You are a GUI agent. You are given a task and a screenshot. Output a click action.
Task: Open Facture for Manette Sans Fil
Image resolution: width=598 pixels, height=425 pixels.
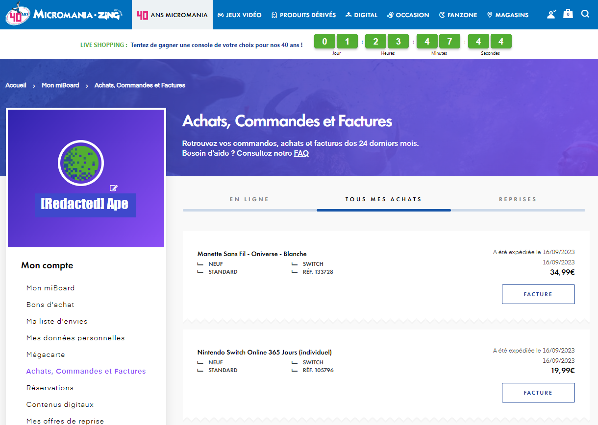tap(538, 294)
